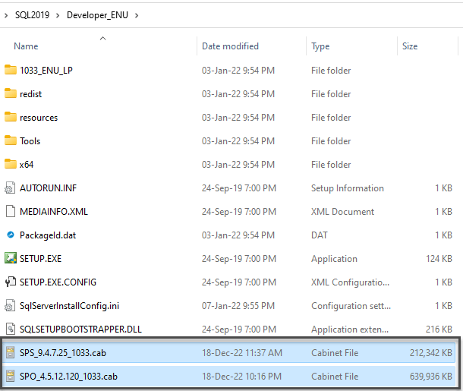Click the XML Configuratio... type cell
The height and width of the screenshot is (391, 463).
tap(350, 282)
